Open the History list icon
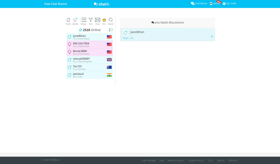The height and width of the screenshot is (164, 280). [83, 20]
